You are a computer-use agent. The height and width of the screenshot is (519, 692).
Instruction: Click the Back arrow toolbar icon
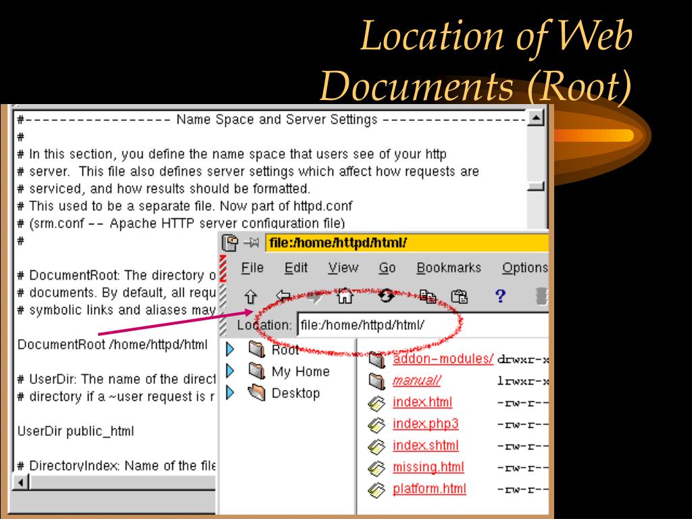pyautogui.click(x=283, y=295)
